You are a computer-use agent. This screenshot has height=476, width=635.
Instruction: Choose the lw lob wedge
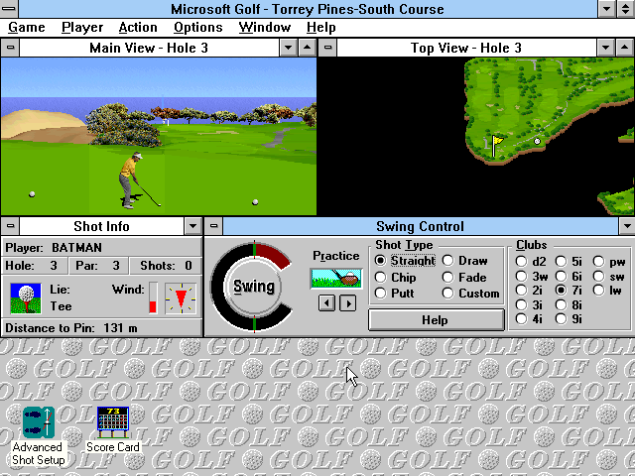pos(607,291)
